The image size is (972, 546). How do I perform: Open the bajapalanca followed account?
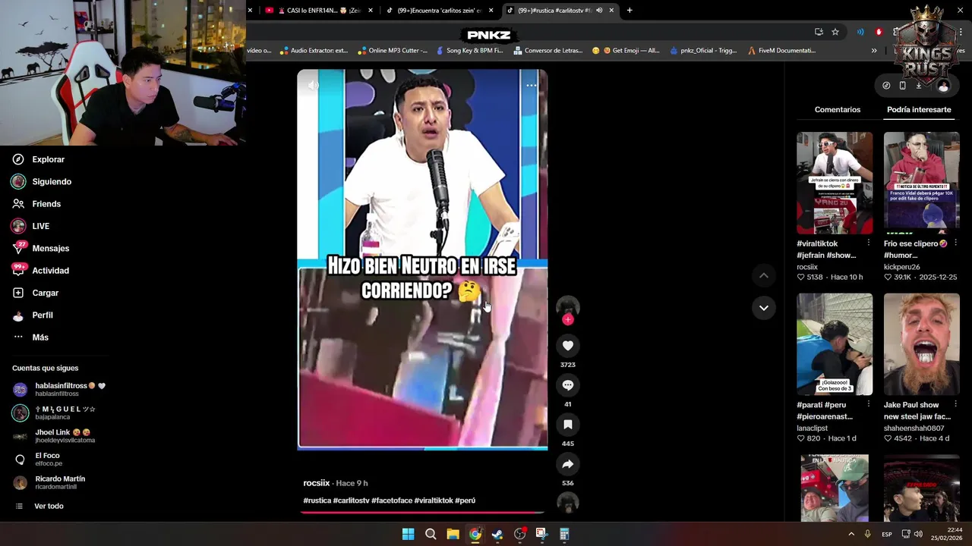55,413
